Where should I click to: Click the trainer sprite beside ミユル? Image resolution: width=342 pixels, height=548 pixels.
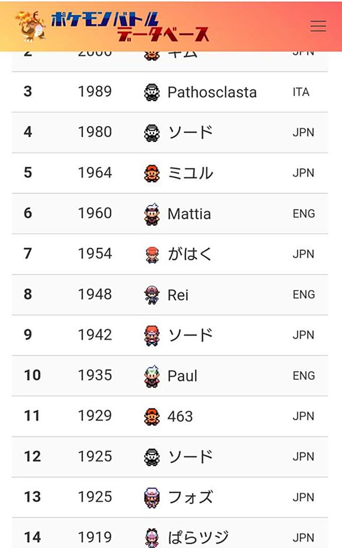point(152,173)
